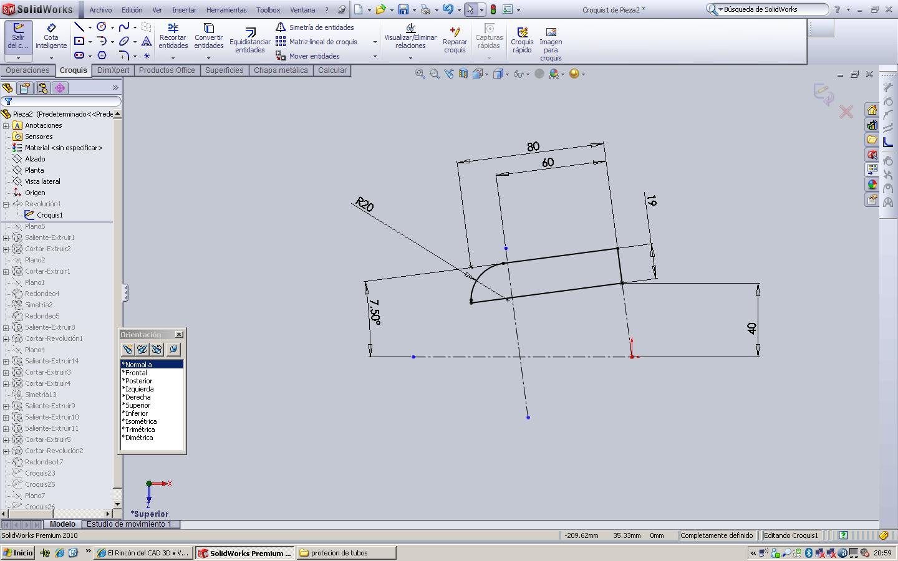Open Estudio de movimiento 1 tab
Image resolution: width=898 pixels, height=561 pixels.
[x=129, y=524]
